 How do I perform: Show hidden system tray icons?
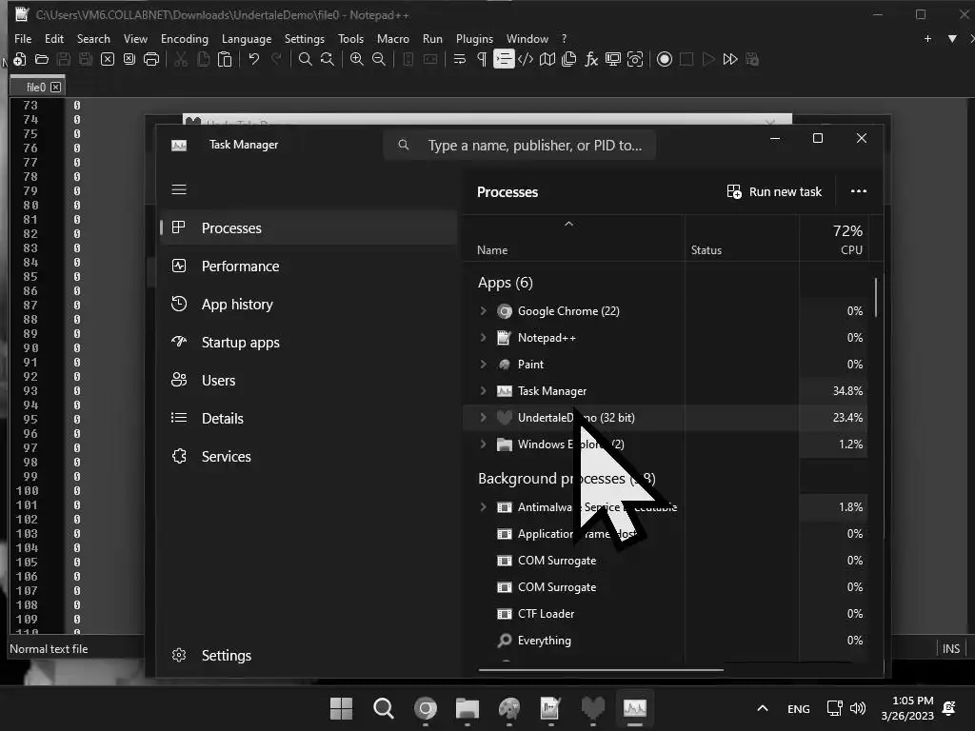coord(763,708)
